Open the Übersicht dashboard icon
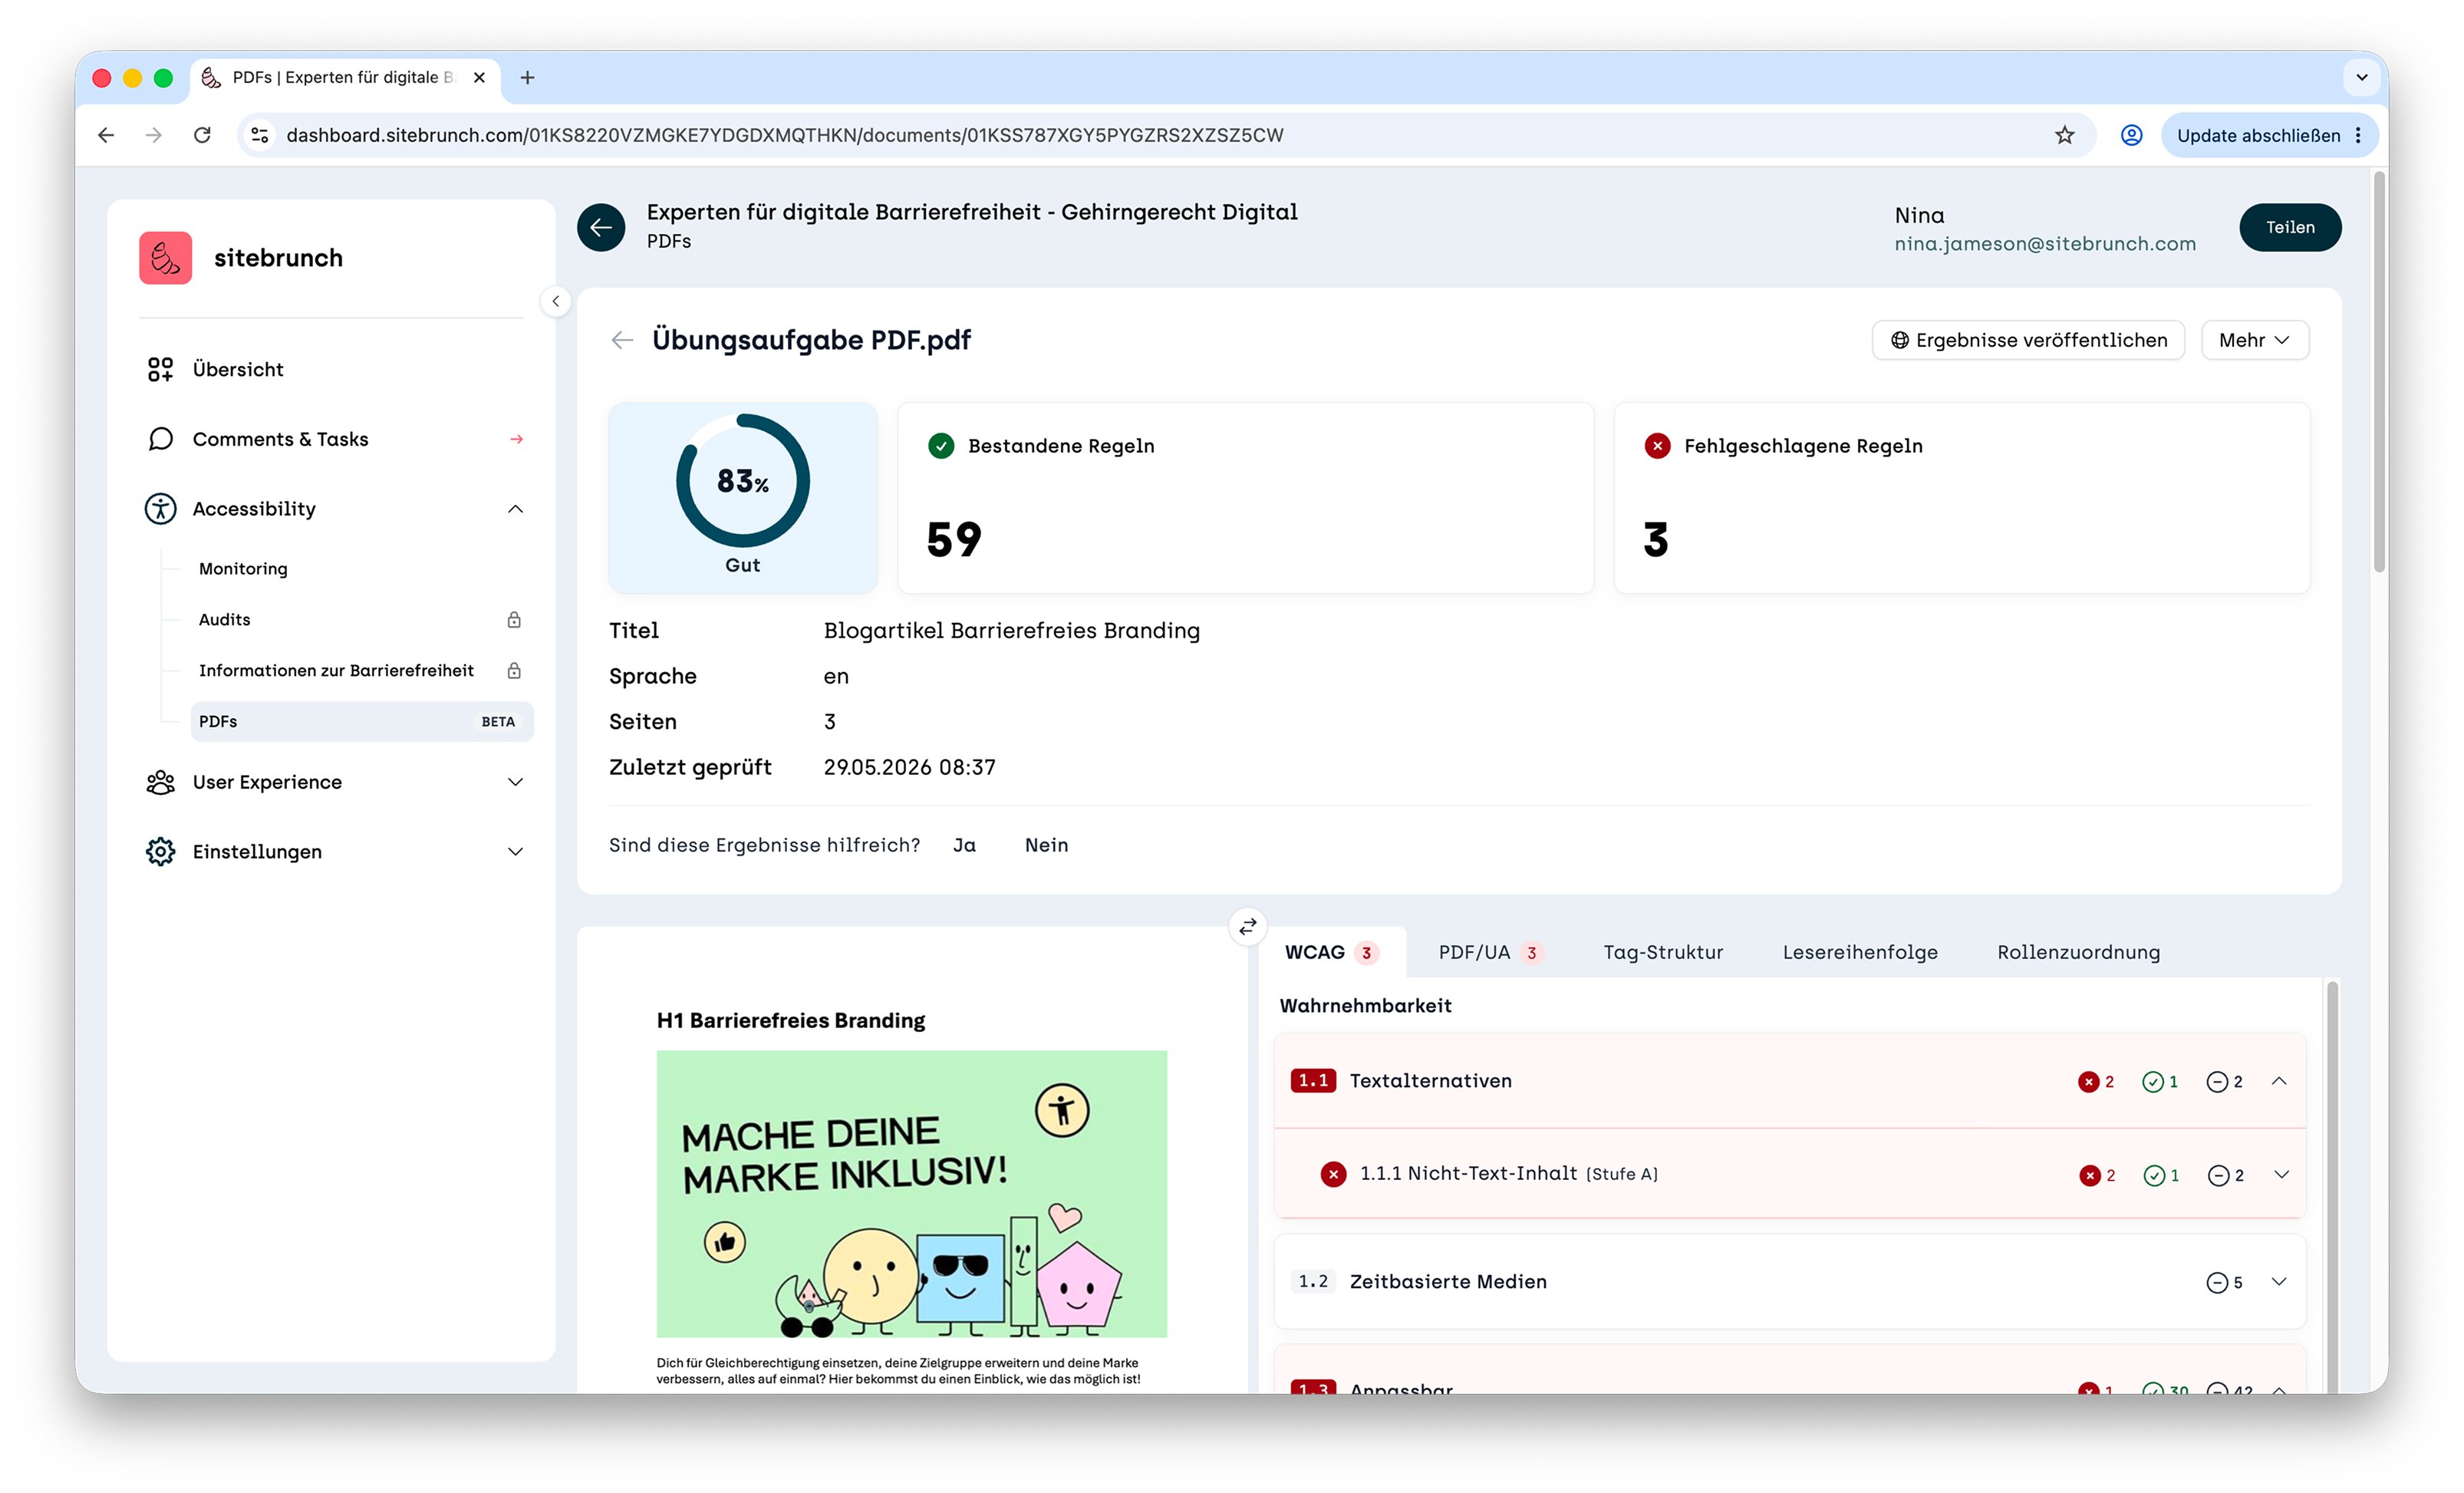Image resolution: width=2464 pixels, height=1493 pixels. [160, 370]
